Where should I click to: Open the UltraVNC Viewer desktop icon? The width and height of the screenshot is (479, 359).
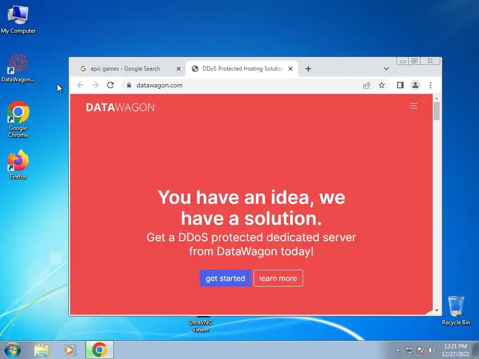pos(200,325)
